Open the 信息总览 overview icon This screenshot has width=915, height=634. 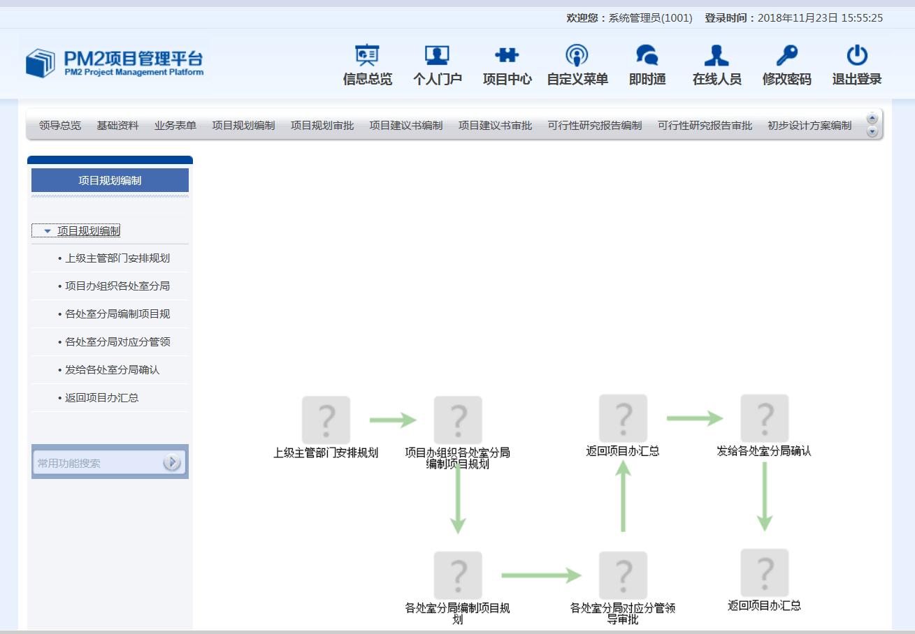[x=367, y=56]
